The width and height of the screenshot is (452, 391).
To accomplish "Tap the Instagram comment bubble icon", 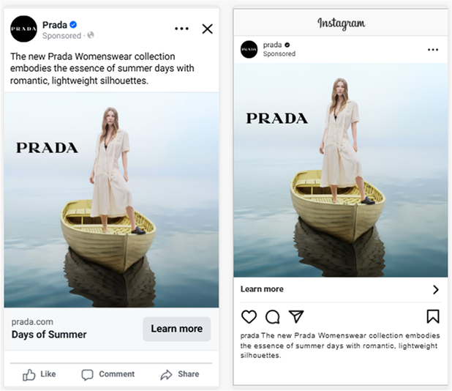I will (272, 316).
